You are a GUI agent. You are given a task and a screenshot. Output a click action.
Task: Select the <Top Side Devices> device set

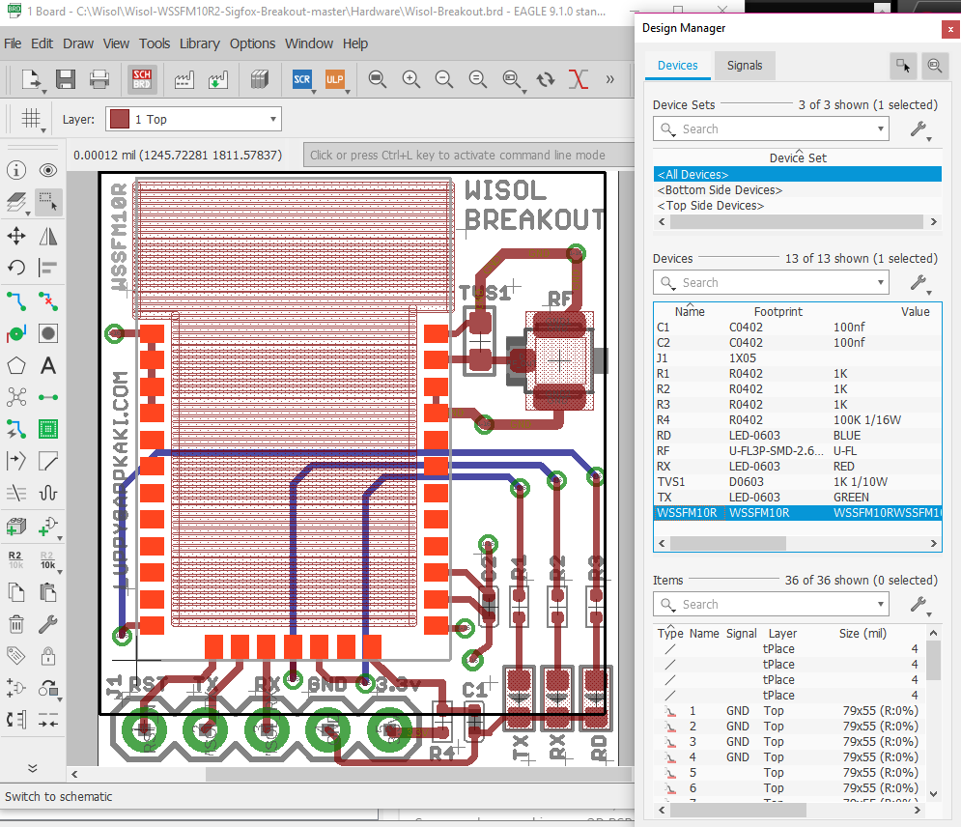[711, 206]
